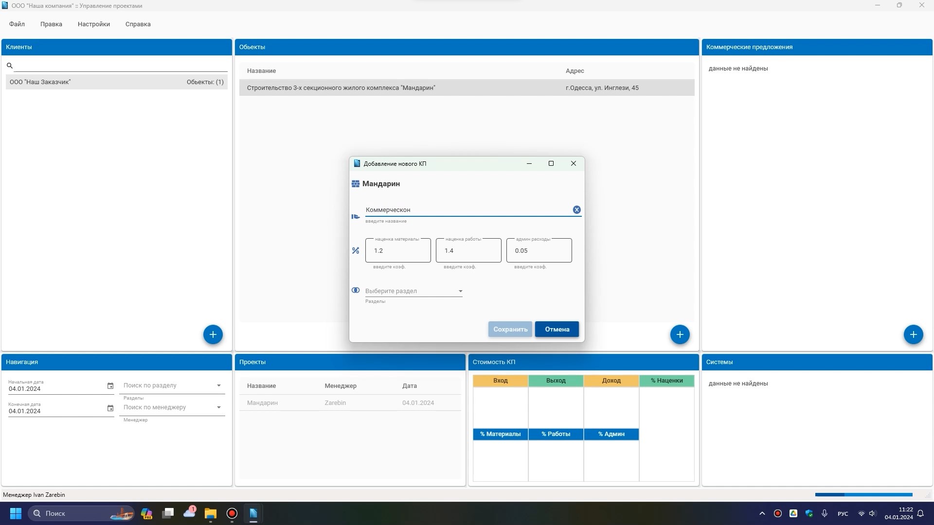Click the 'Сохранить' button
The height and width of the screenshot is (525, 934).
pos(510,329)
